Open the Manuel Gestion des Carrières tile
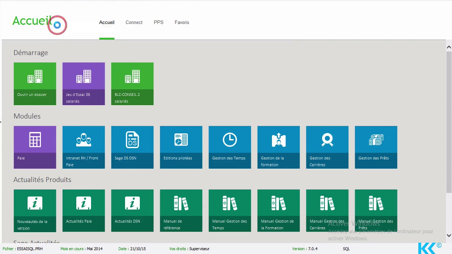The width and height of the screenshot is (452, 254). 327,211
